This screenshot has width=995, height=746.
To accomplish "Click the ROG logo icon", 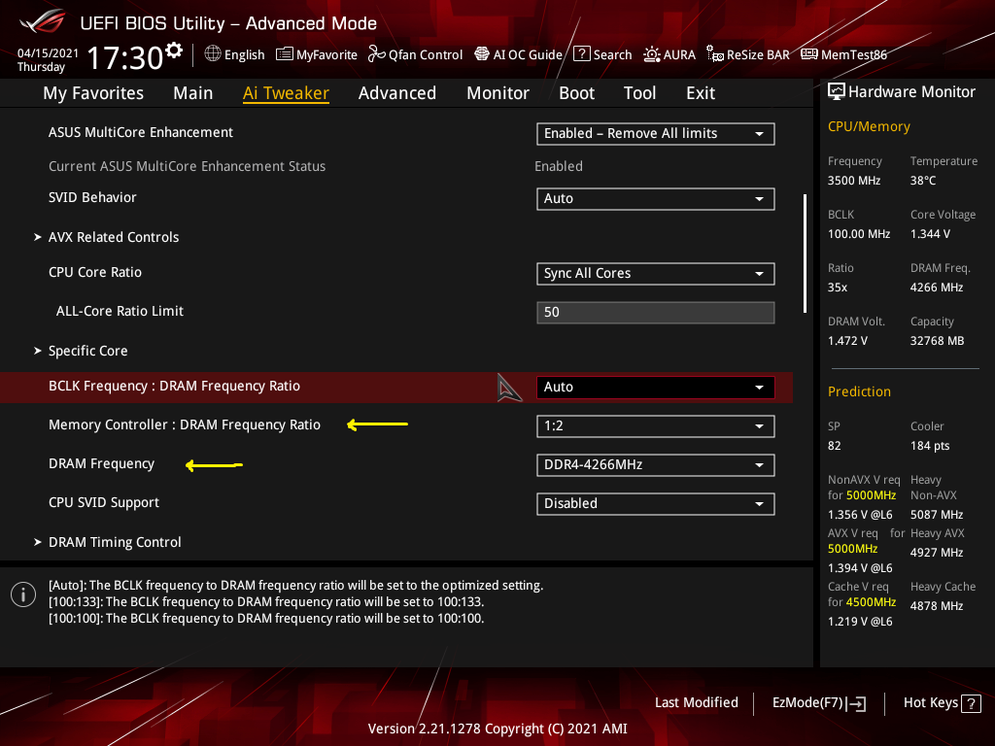I will 42,22.
